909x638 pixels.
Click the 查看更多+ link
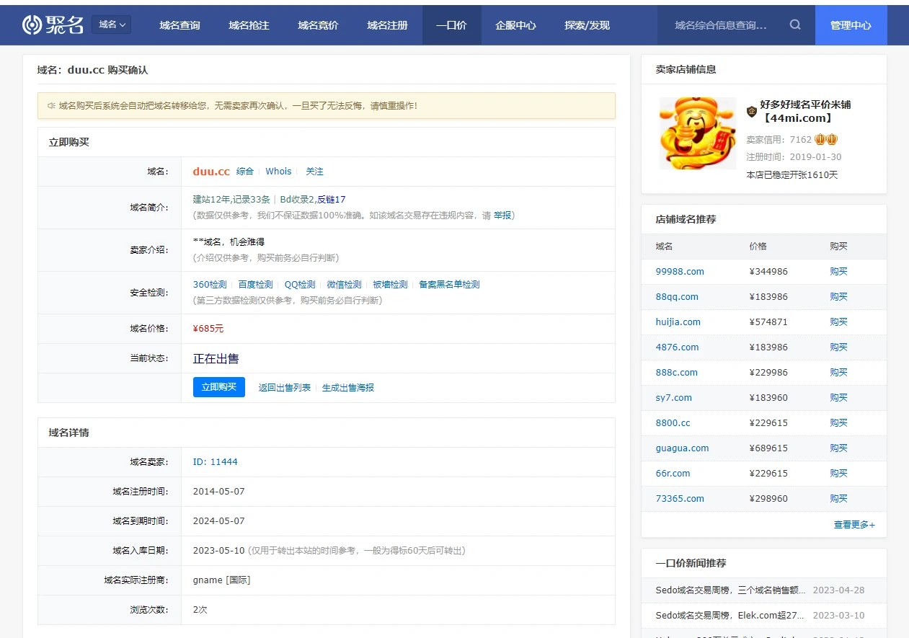pyautogui.click(x=854, y=525)
